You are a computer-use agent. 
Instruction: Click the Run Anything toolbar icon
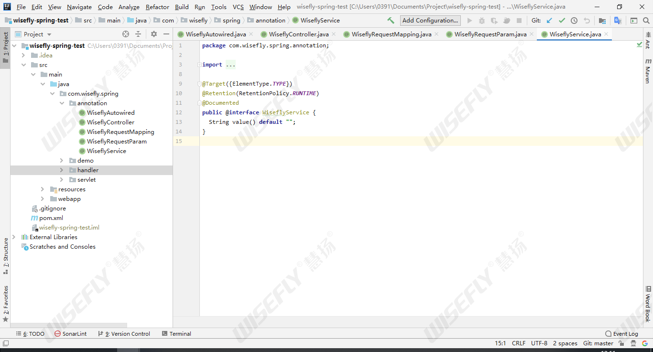point(634,21)
